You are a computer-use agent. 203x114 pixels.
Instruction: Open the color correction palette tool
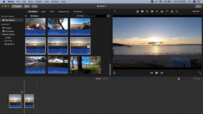tap(142, 11)
